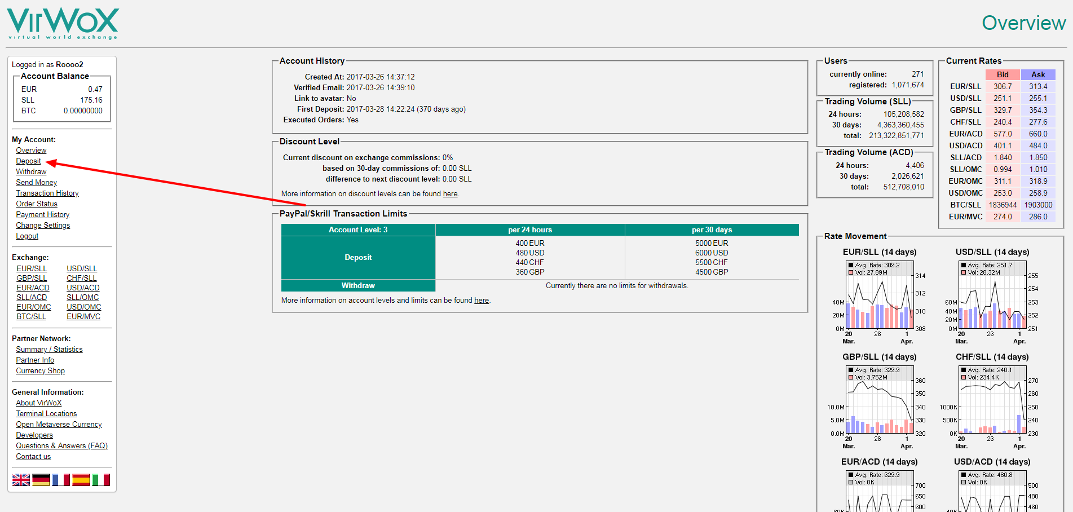Screen dimensions: 1073x512
Task: View Transaction History
Action: click(x=47, y=193)
